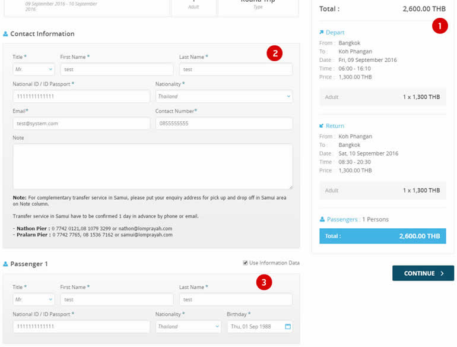Select the Contact Number field
This screenshot has height=347, width=457.
point(224,124)
